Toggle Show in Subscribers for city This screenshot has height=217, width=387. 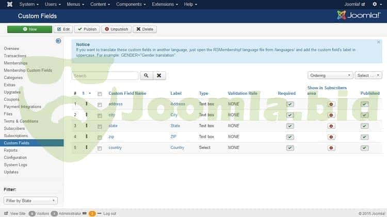[x=331, y=115]
